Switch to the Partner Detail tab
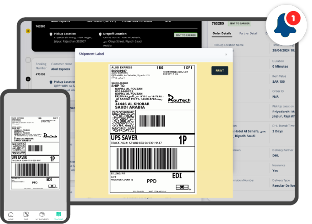The width and height of the screenshot is (312, 224). pos(248,33)
